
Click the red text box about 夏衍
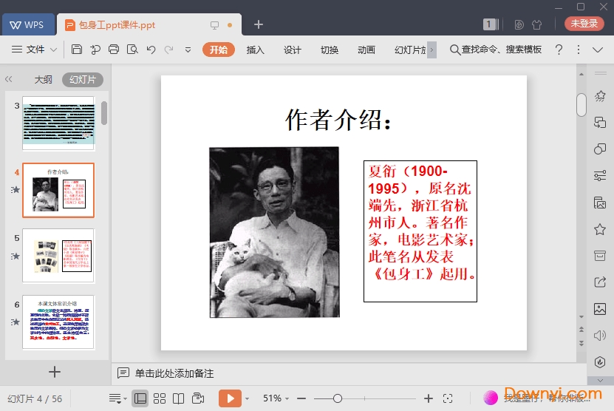[420, 231]
